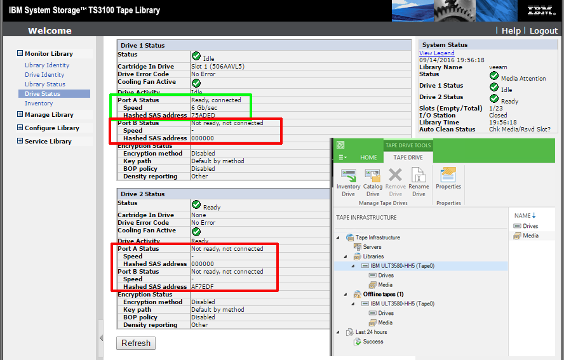Click the 'Slot 1 (506AAVL5)' cartridge value
Viewport: 564px width, 360px height.
[x=218, y=66]
